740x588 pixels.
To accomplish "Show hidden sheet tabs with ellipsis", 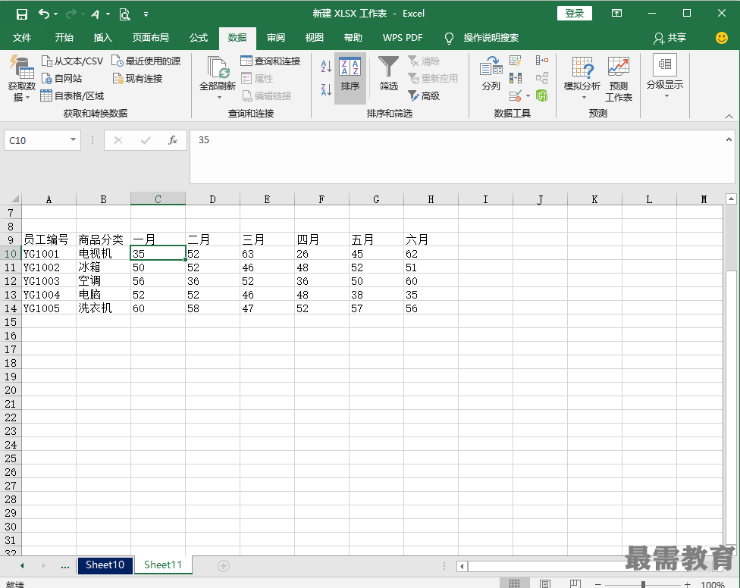I will point(65,565).
